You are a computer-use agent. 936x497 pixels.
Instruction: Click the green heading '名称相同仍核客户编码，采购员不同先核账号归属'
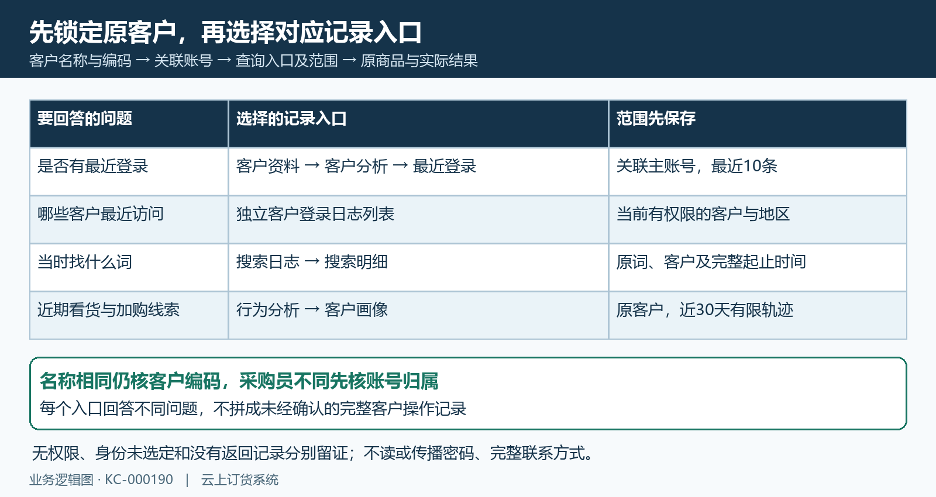pyautogui.click(x=239, y=381)
